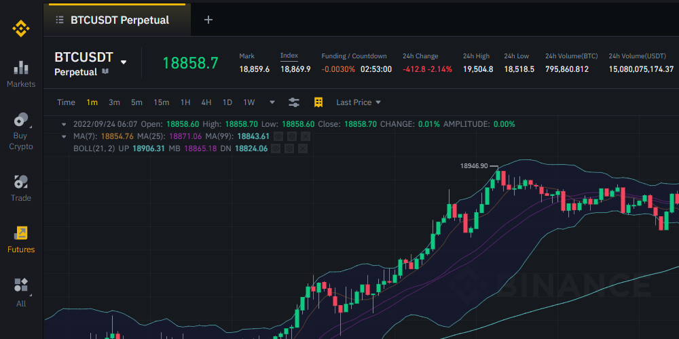Open the Markets sidebar section
Screen dimensions: 679x339
pos(21,74)
